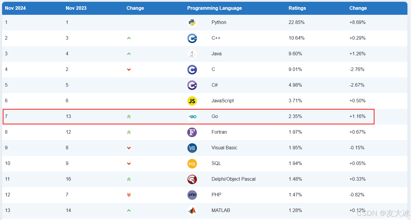Click the Visual Basic VB icon

tap(192, 148)
